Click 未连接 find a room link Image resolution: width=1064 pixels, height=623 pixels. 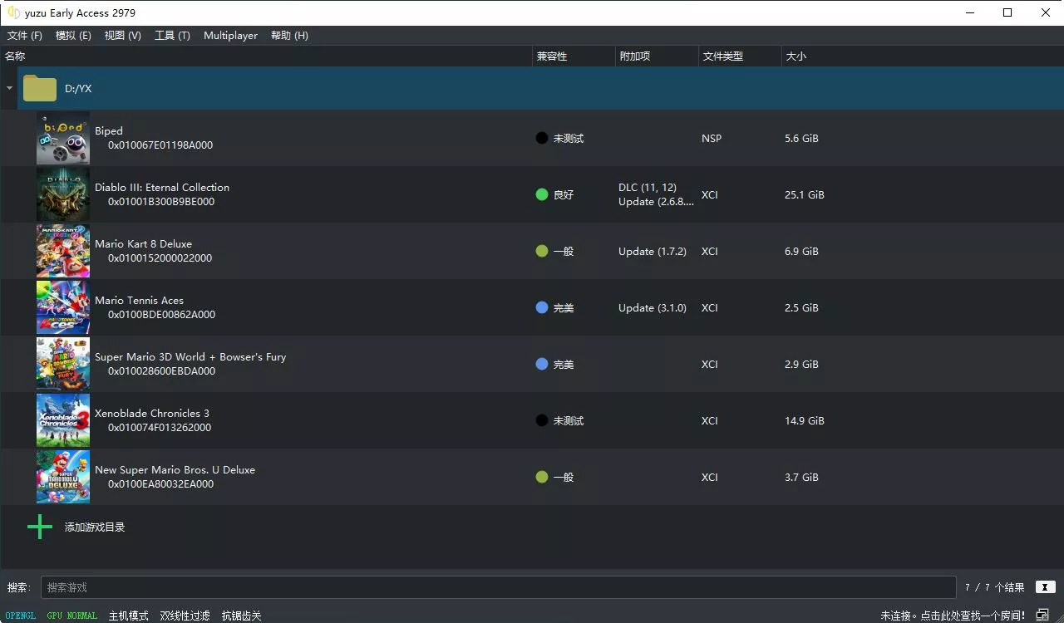tap(953, 616)
